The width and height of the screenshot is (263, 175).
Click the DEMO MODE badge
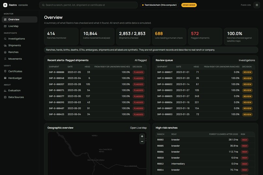tap(189, 5)
